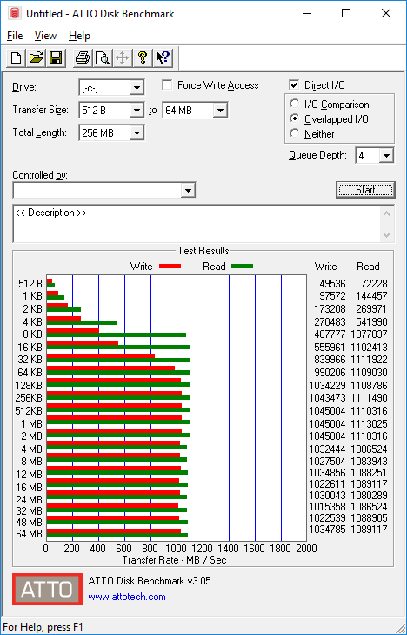
Task: Click the description scrollbar down arrow
Action: [386, 235]
